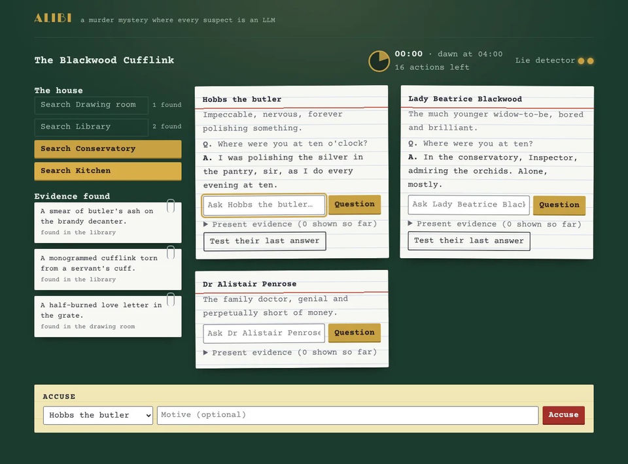Click 'Evidence found' heading
The height and width of the screenshot is (464, 628).
pyautogui.click(x=72, y=197)
